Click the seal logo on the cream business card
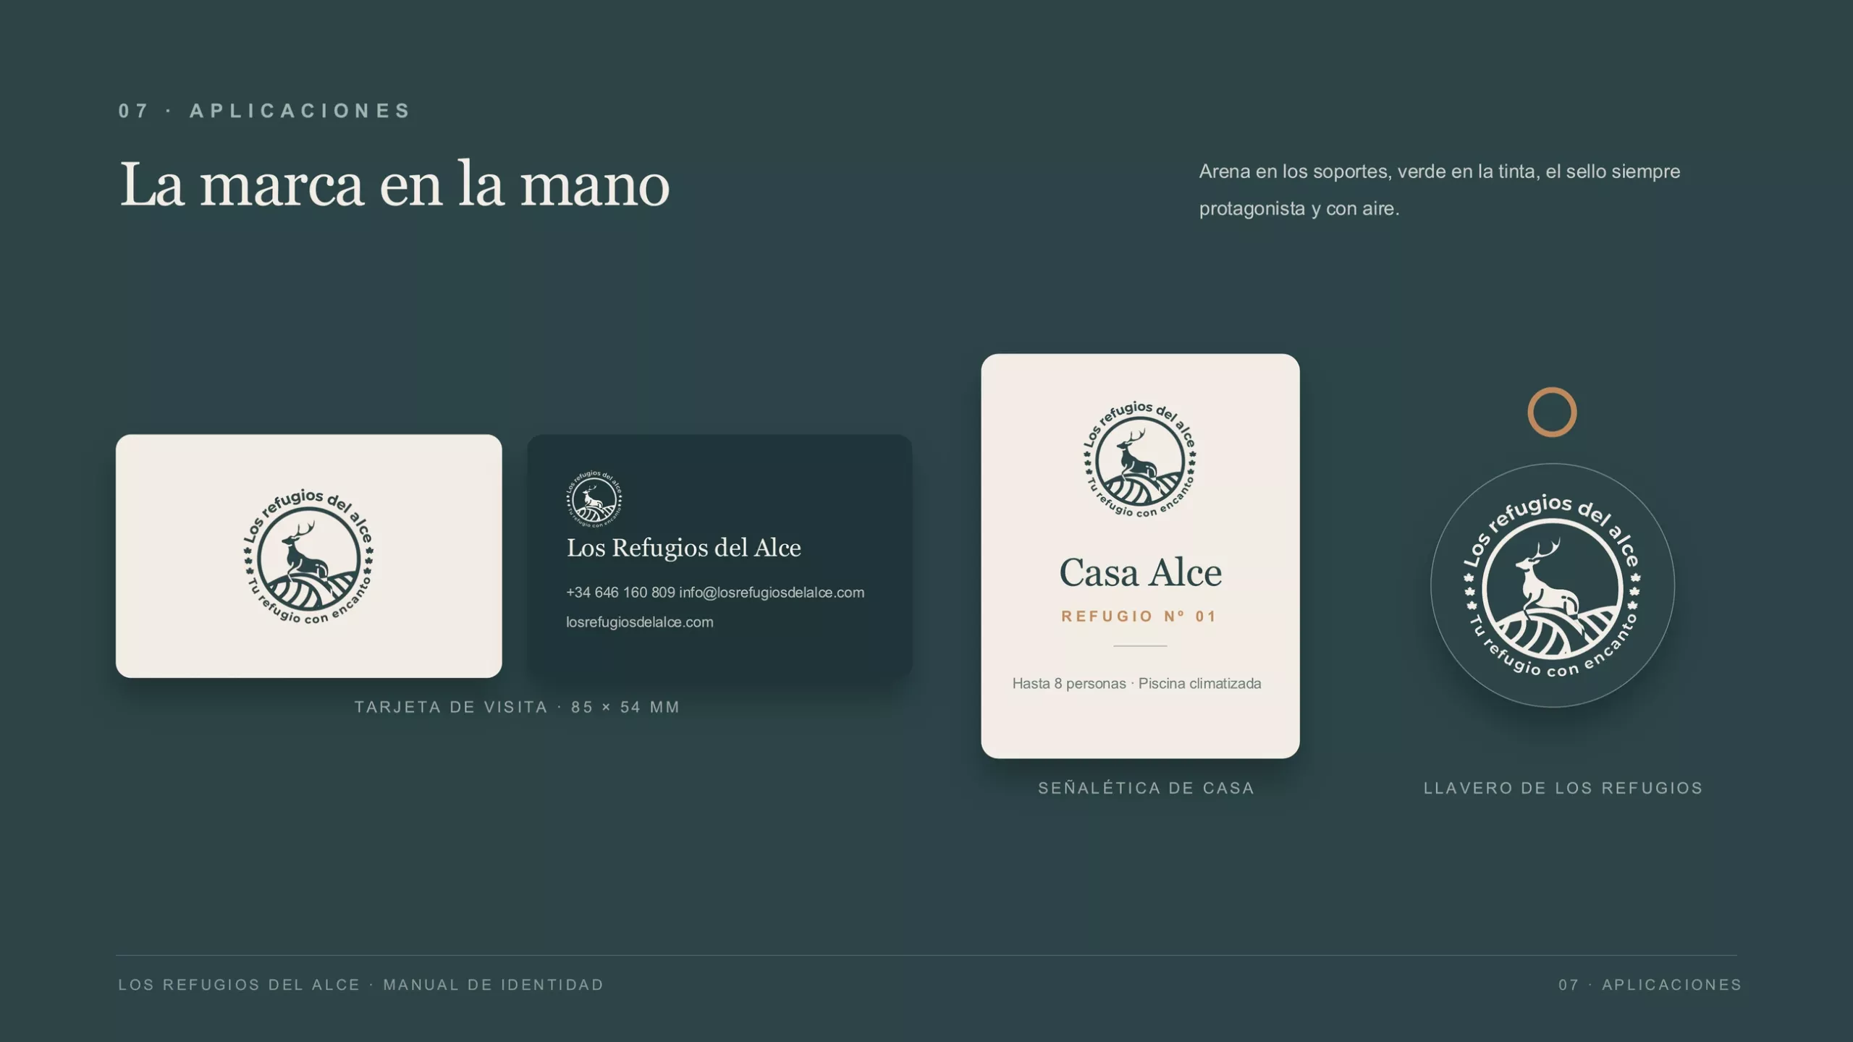 [x=308, y=556]
